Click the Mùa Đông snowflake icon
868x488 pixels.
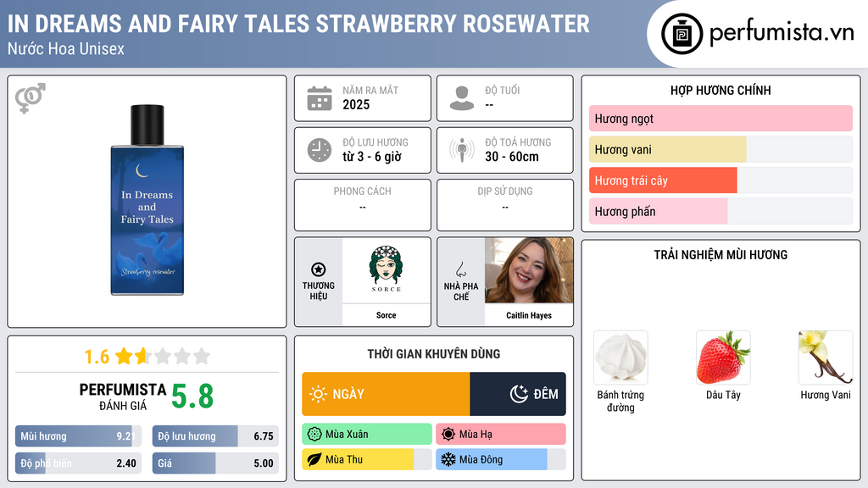(x=448, y=459)
